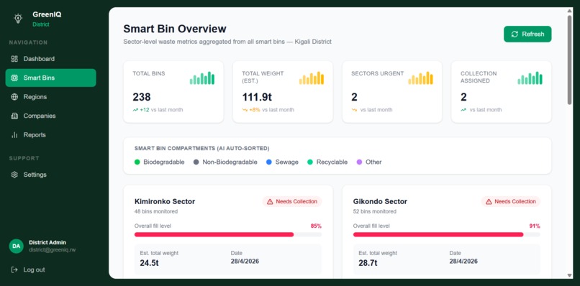Click the Reports bar chart icon

[x=14, y=135]
